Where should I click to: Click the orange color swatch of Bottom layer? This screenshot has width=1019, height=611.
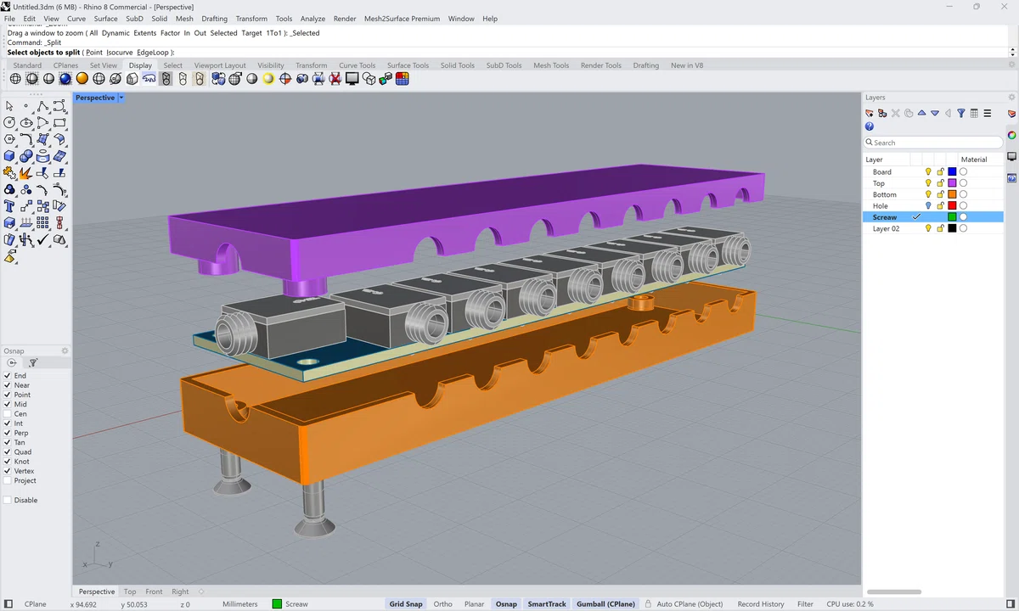coord(952,194)
